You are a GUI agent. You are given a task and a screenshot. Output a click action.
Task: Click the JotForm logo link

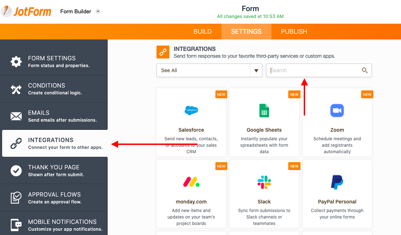(x=26, y=11)
